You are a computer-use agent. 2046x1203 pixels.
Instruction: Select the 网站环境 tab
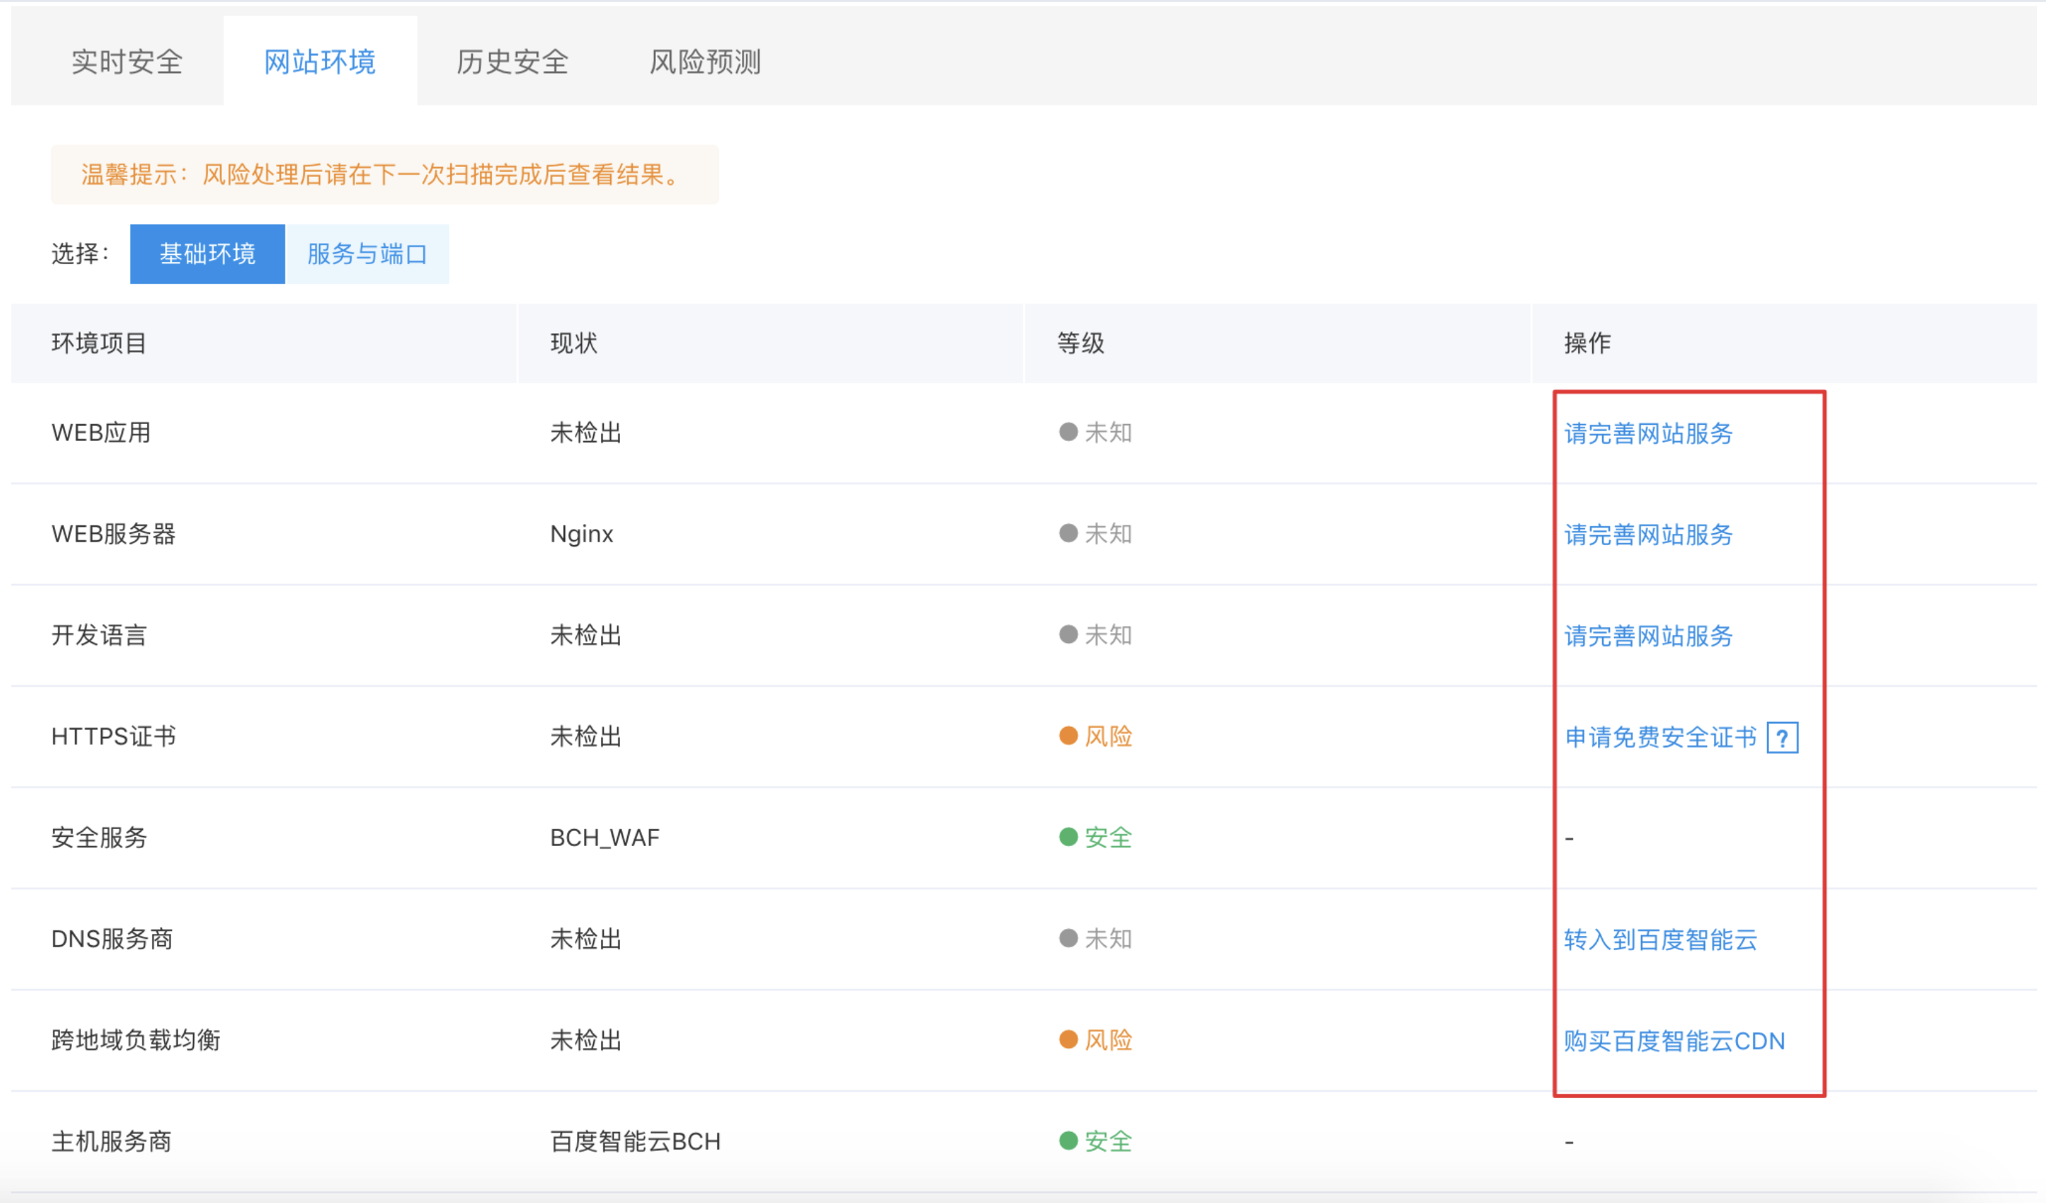[320, 62]
